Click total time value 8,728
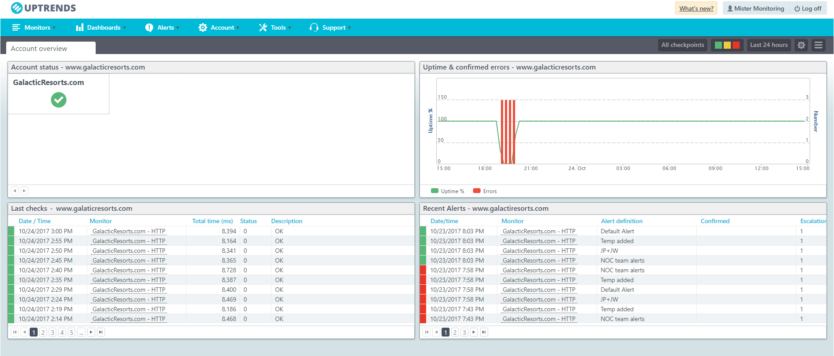Screen dimensions: 834x356 229,270
